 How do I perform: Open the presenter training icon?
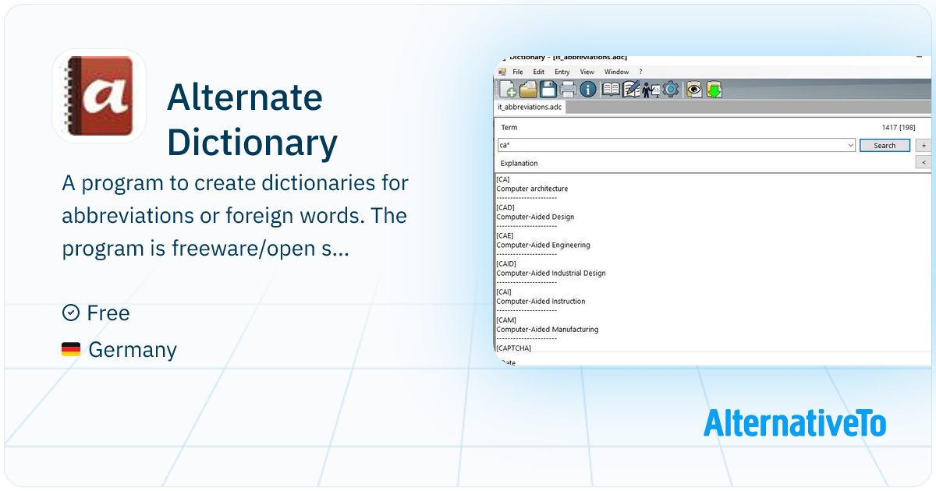click(651, 90)
